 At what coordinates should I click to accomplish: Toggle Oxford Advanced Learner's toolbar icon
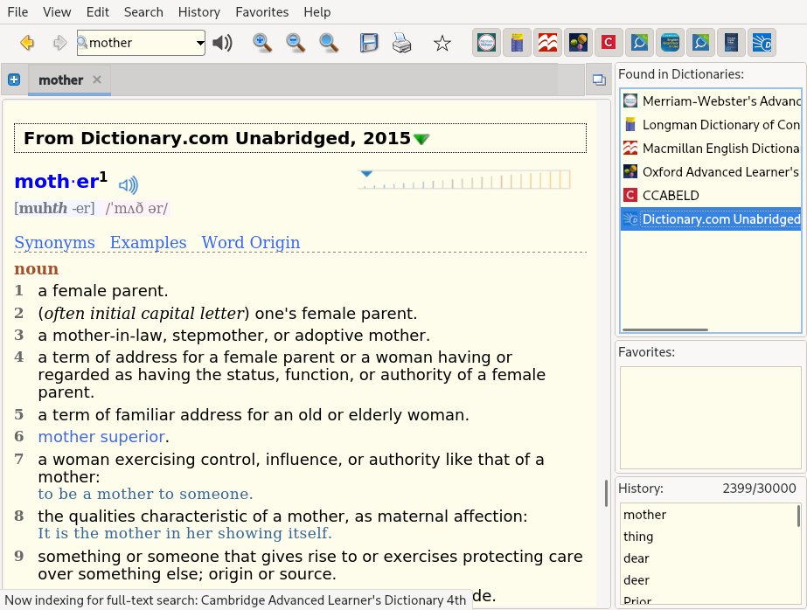click(x=578, y=43)
